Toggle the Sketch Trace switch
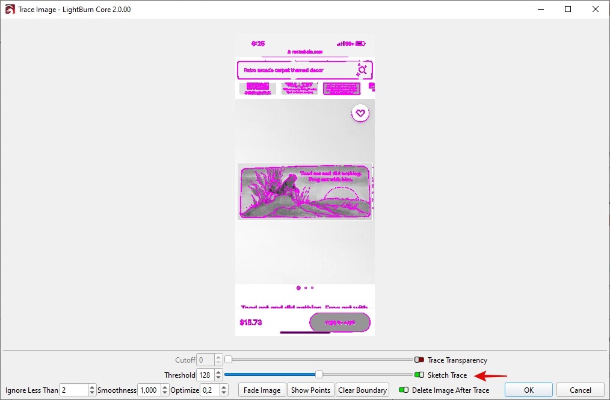This screenshot has width=610, height=400. [419, 375]
